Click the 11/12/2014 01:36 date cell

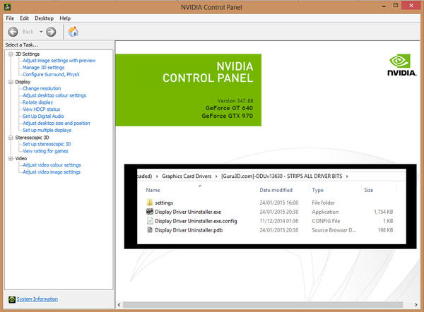(279, 221)
